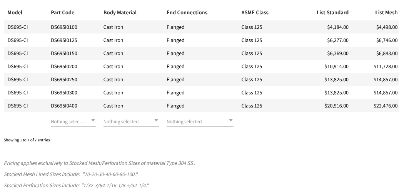Open the Part Code filter dropdown
The image size is (399, 193).
(73, 121)
